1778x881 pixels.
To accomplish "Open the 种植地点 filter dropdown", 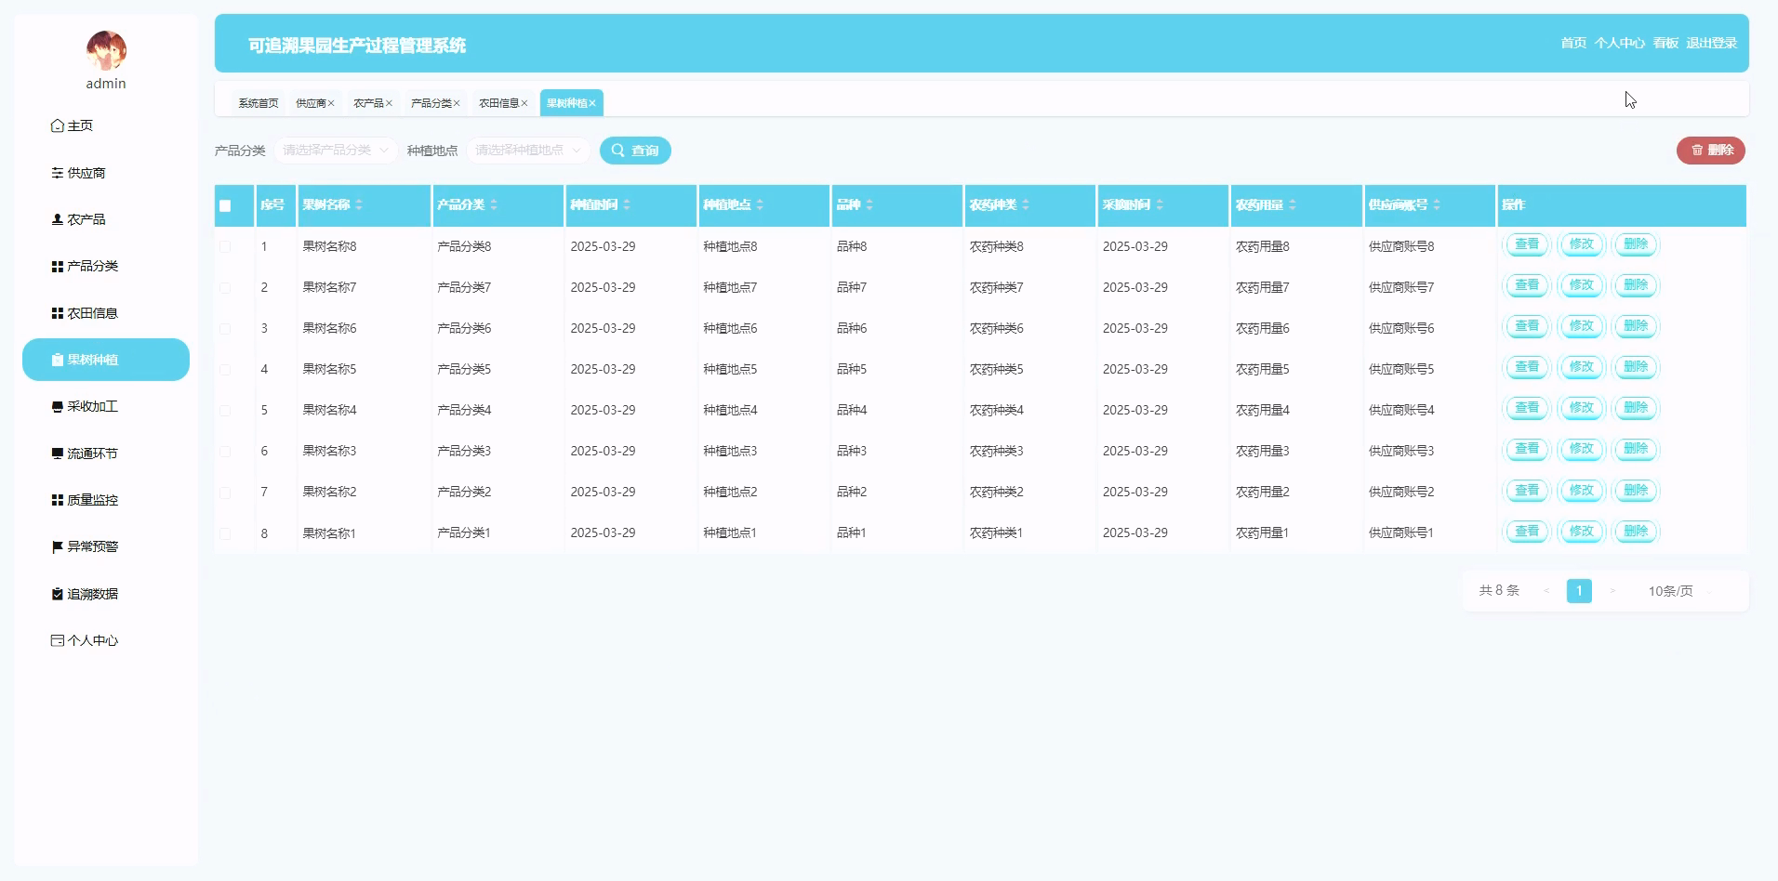I will [528, 151].
